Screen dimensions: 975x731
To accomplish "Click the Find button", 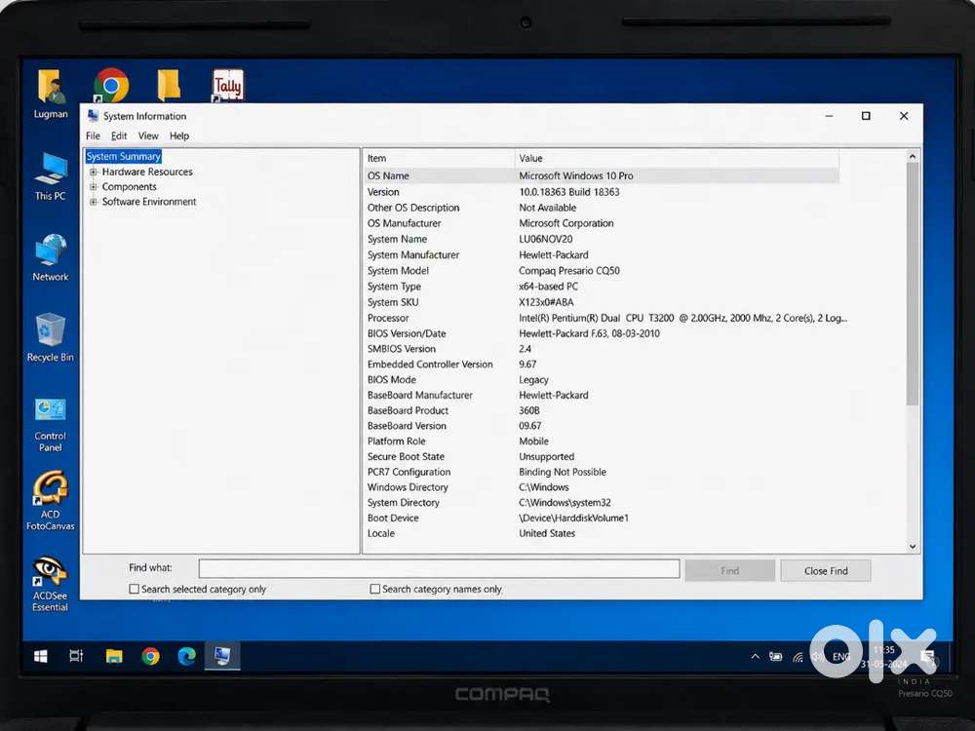I will click(x=730, y=570).
